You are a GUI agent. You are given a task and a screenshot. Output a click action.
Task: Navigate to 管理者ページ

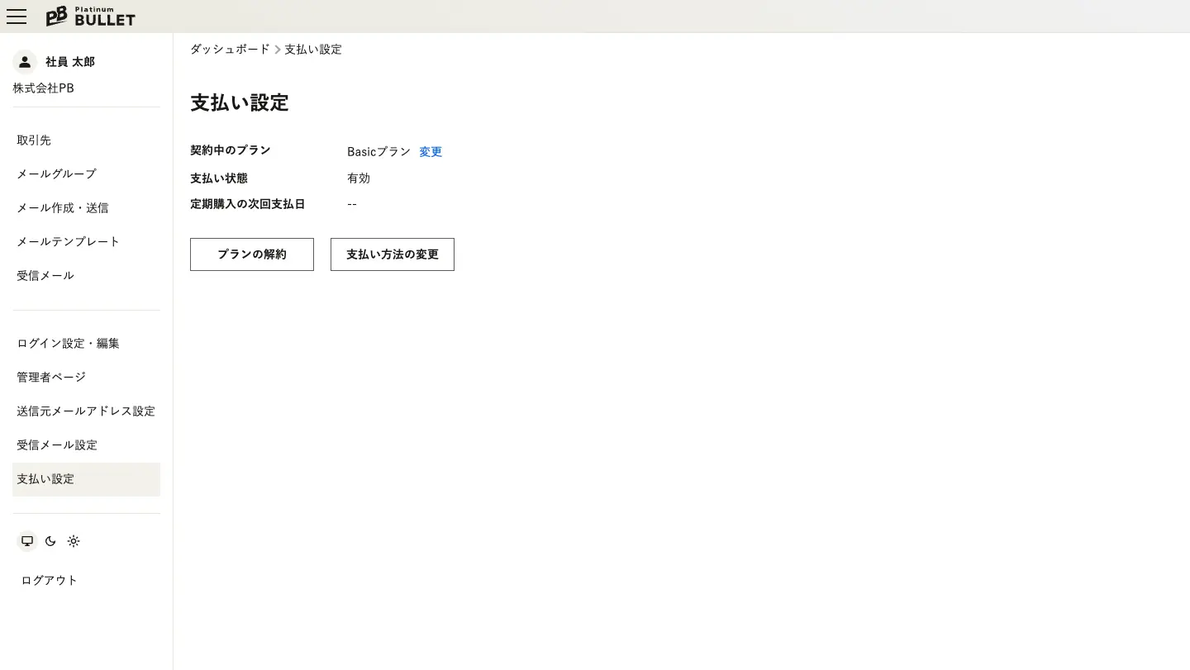(x=51, y=378)
